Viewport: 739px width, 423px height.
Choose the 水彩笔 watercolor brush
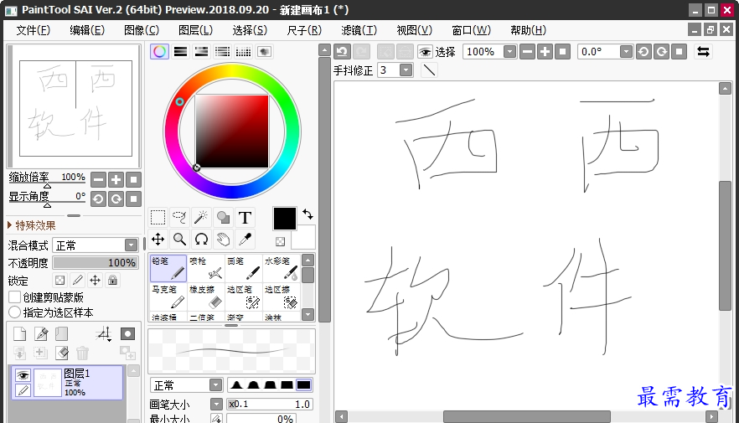tap(282, 268)
